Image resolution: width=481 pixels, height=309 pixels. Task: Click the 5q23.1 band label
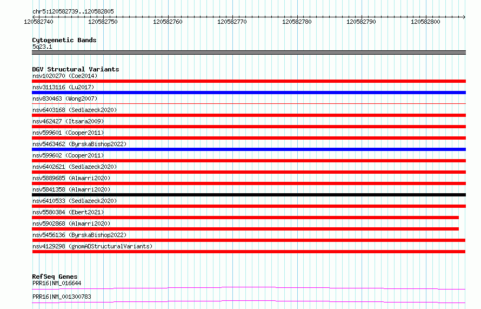tap(42, 47)
